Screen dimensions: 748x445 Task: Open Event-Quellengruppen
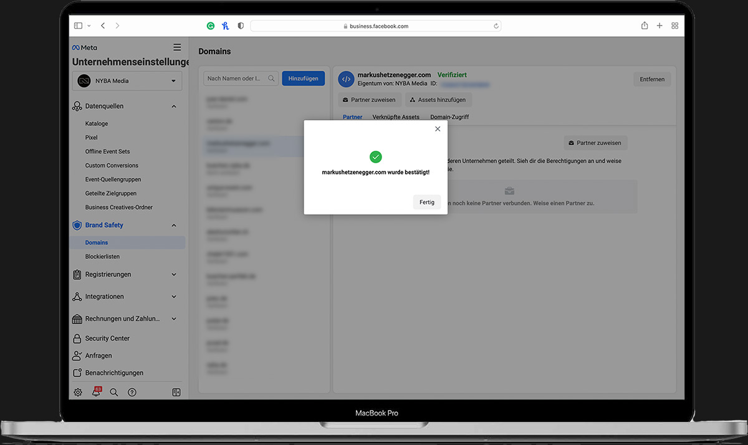[x=113, y=179]
